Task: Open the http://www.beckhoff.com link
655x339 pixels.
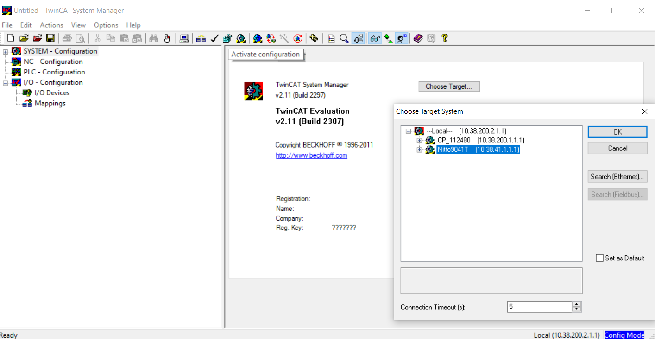Action: (311, 155)
